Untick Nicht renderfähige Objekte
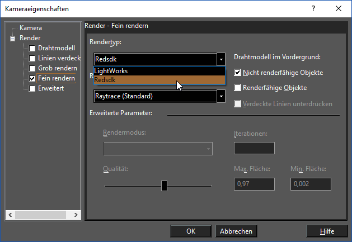The width and height of the screenshot is (352, 242). [x=237, y=73]
